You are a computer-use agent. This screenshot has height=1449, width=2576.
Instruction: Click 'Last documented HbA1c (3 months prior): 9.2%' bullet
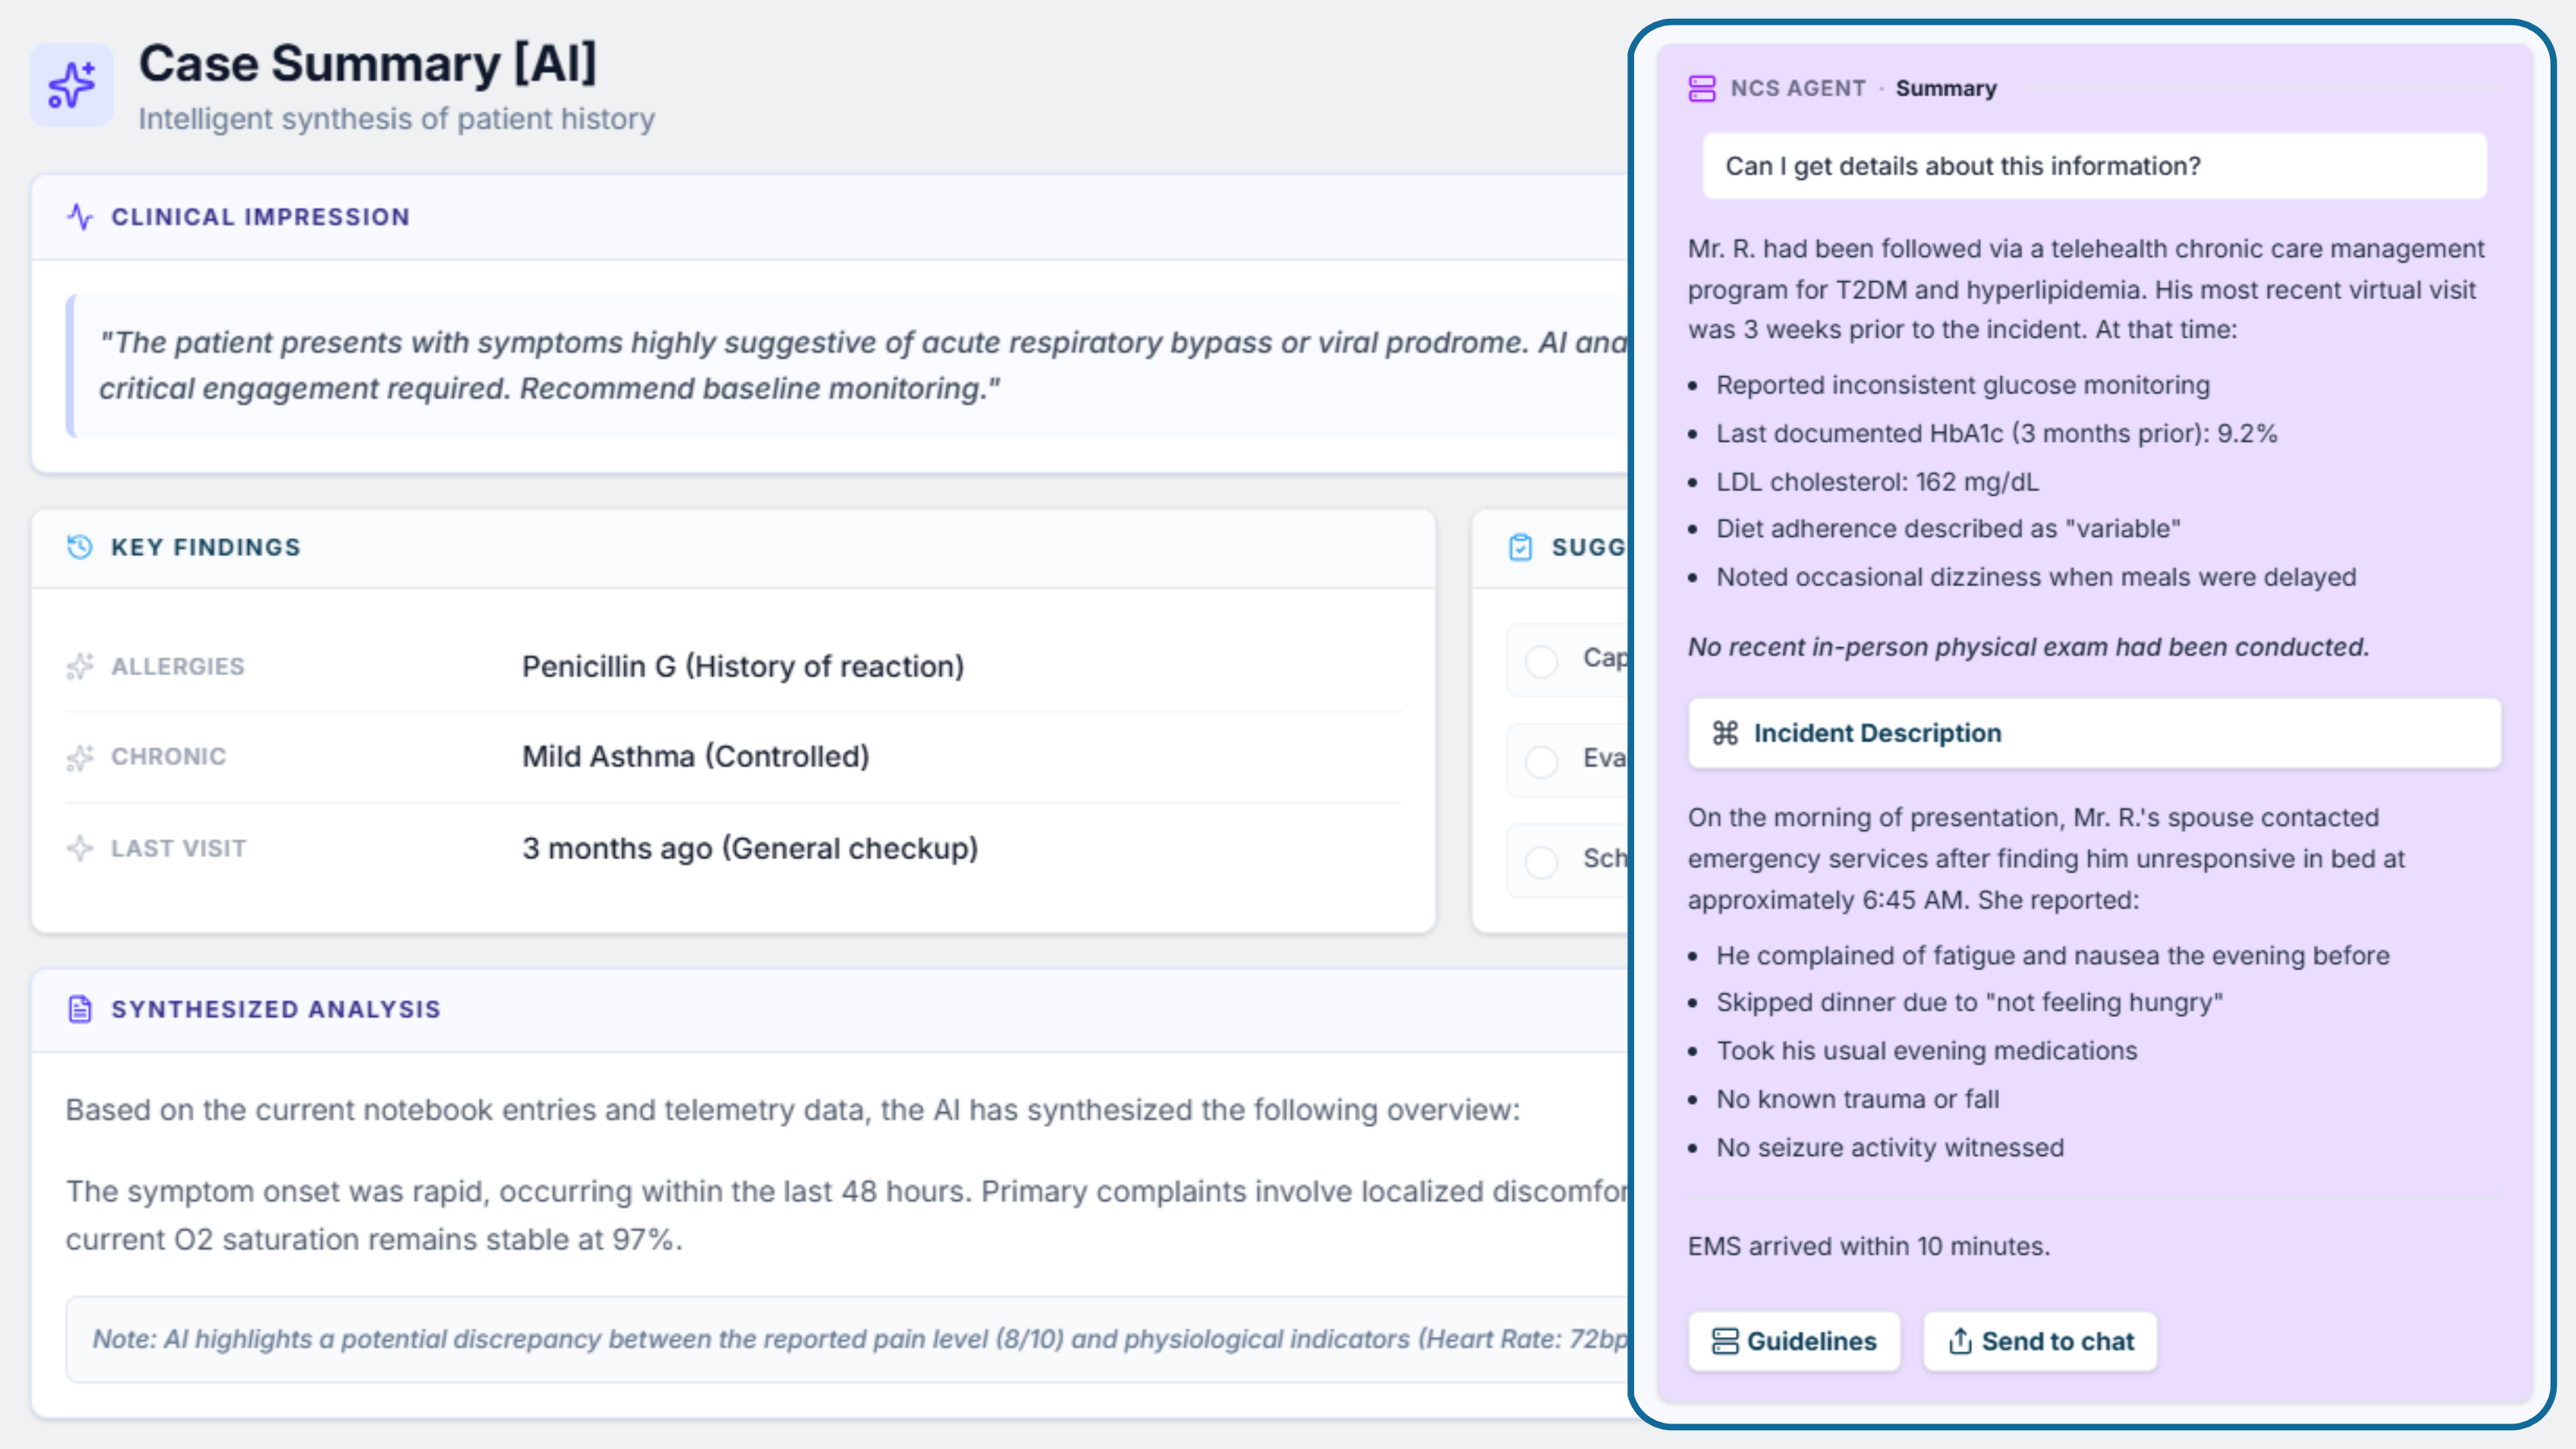pyautogui.click(x=1997, y=433)
